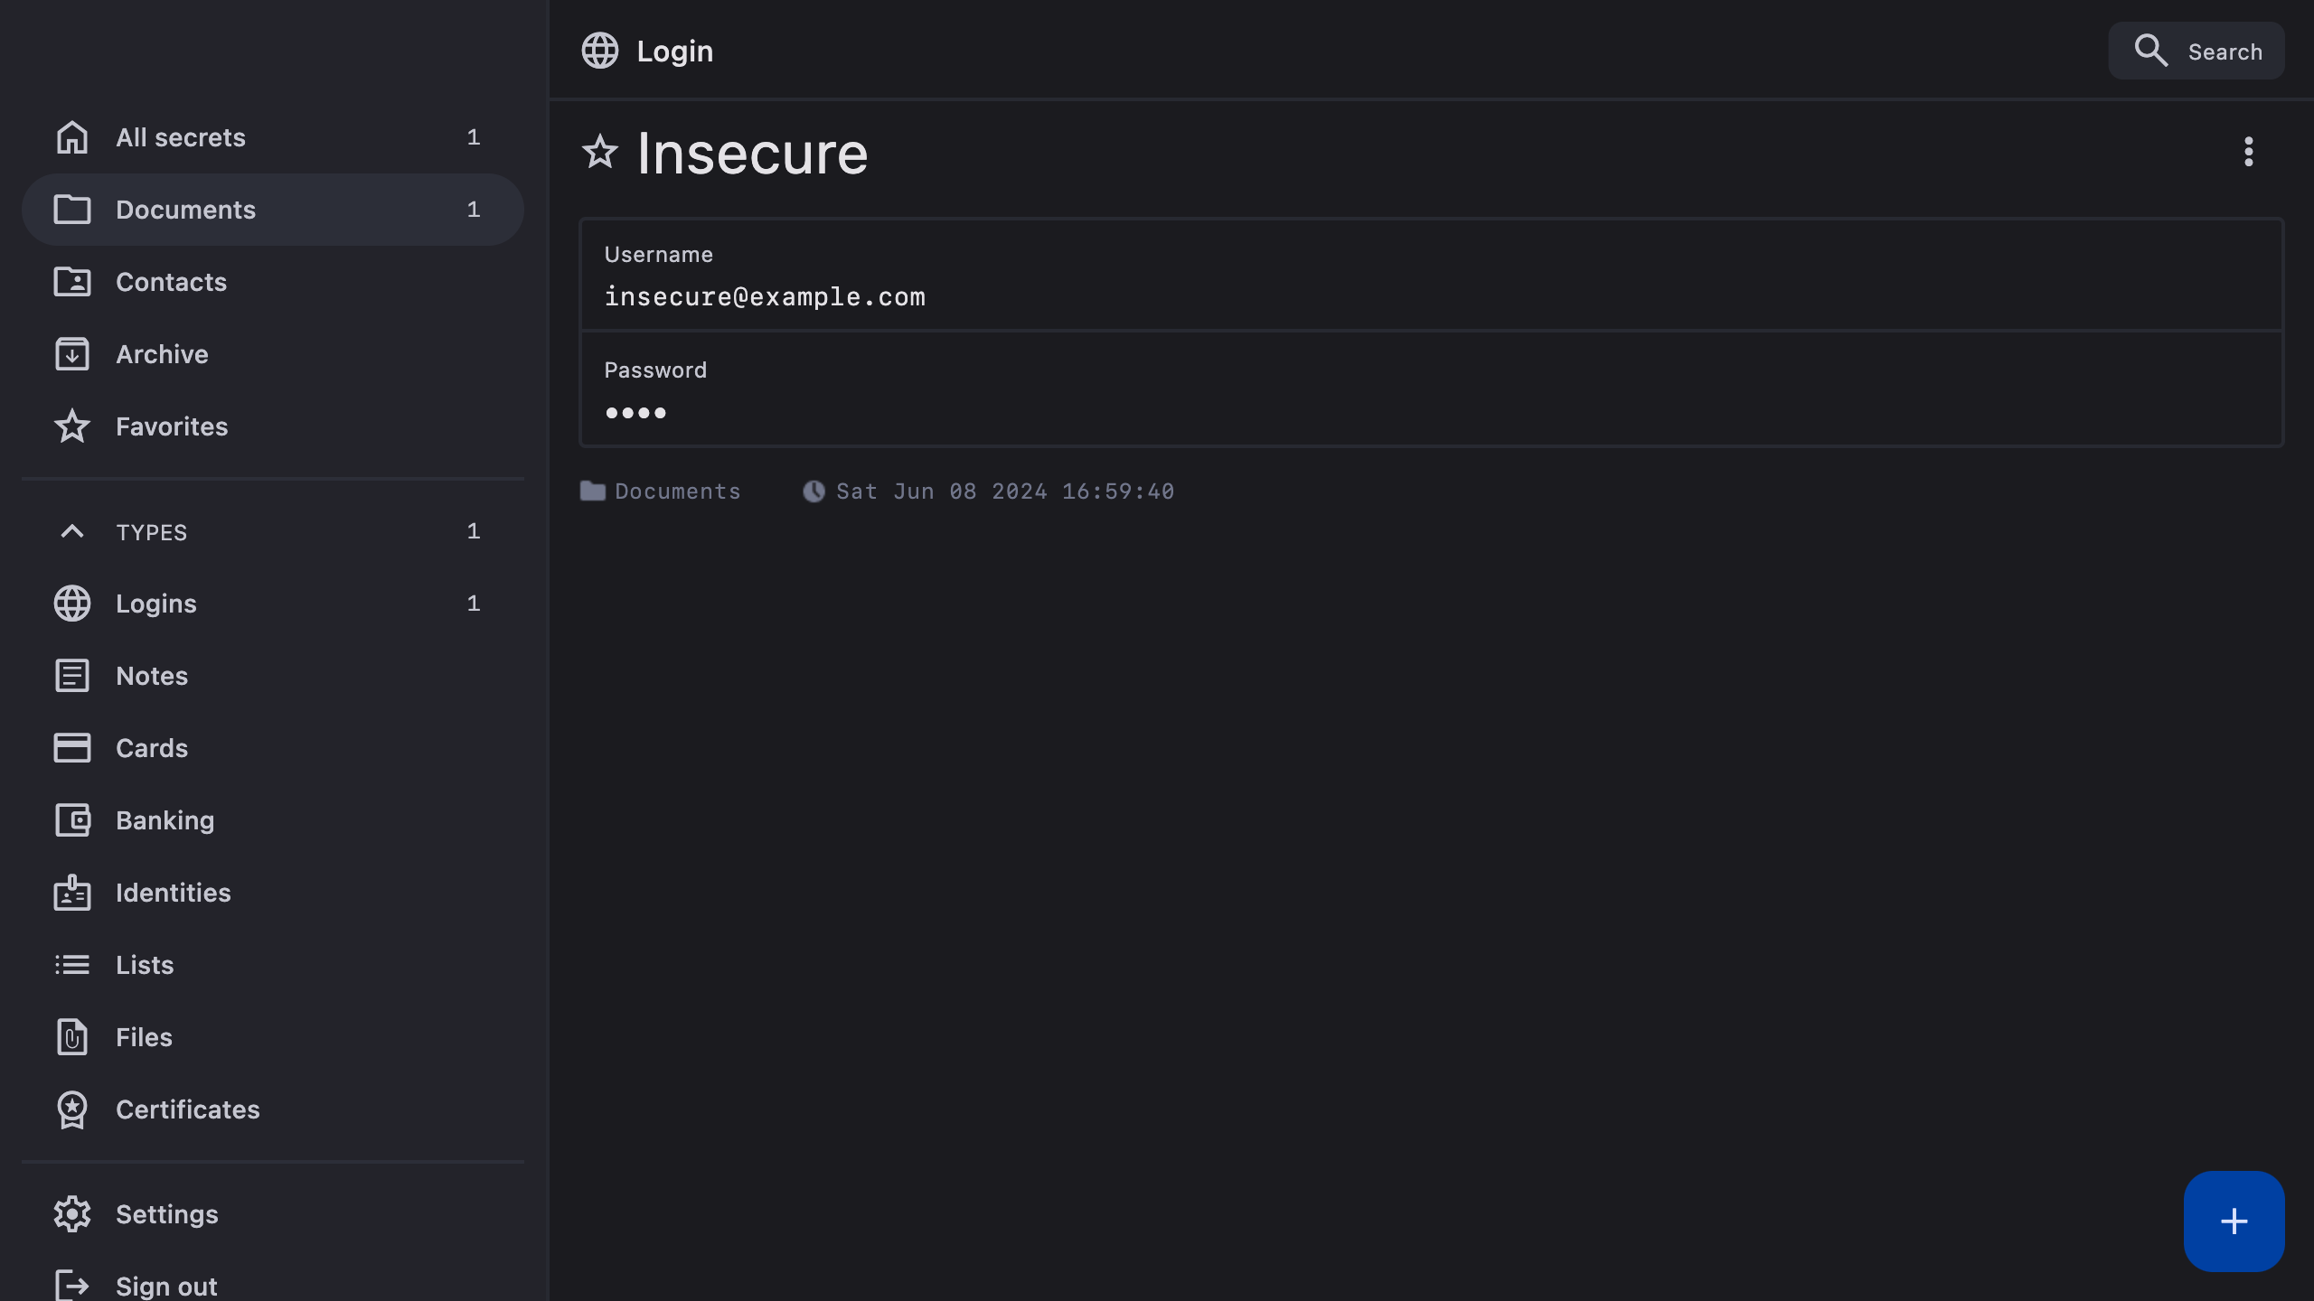
Task: Toggle favorite star next to Insecure title
Action: pos(599,152)
